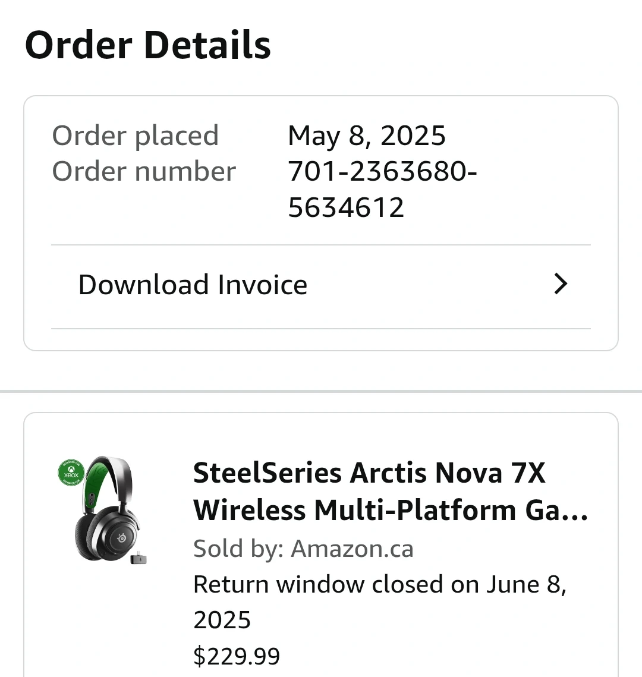The image size is (642, 677).
Task: Tap the USB dongle in product image
Action: [x=139, y=558]
